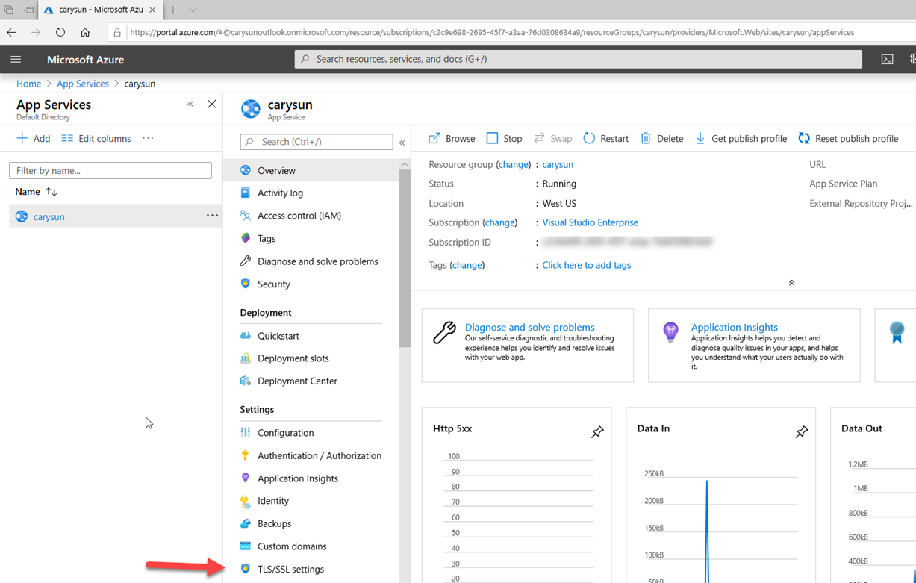This screenshot has height=583, width=916.
Task: Browse the carysun web app
Action: tap(452, 138)
